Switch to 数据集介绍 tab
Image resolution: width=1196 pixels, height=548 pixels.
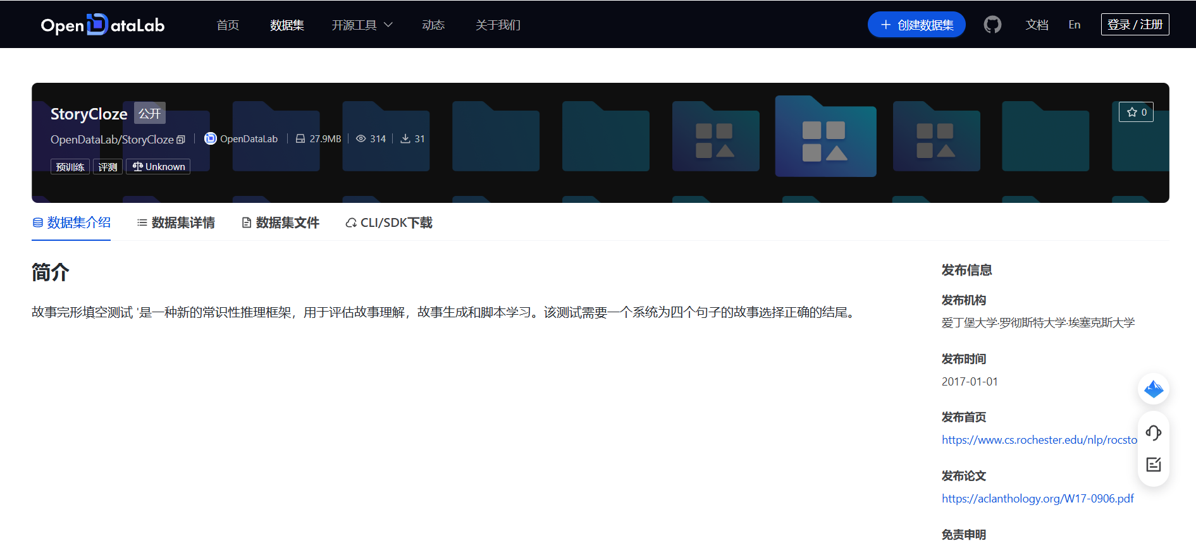tap(71, 222)
